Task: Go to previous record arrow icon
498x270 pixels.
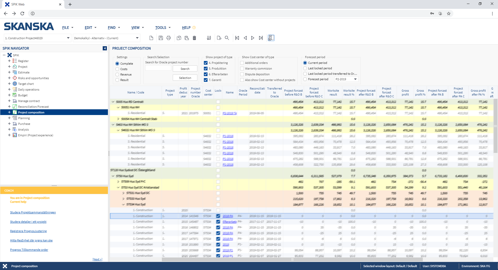Action: tap(245, 38)
